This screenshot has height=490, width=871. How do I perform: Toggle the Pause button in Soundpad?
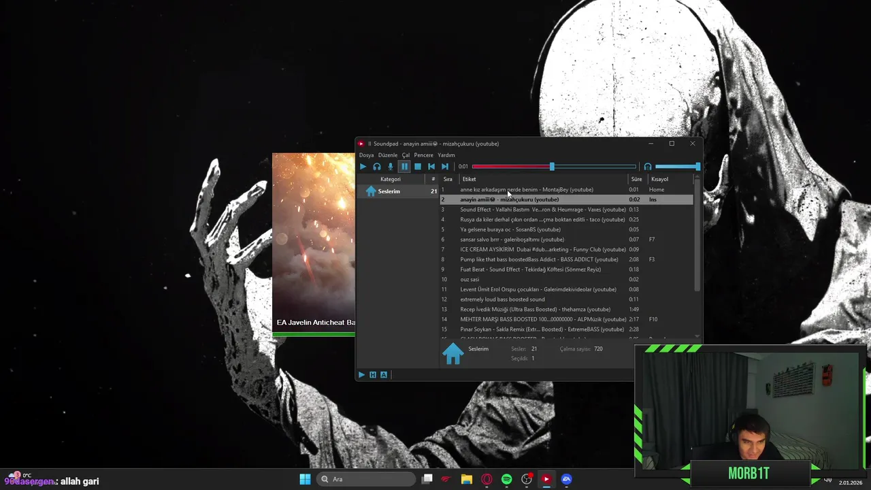[404, 166]
